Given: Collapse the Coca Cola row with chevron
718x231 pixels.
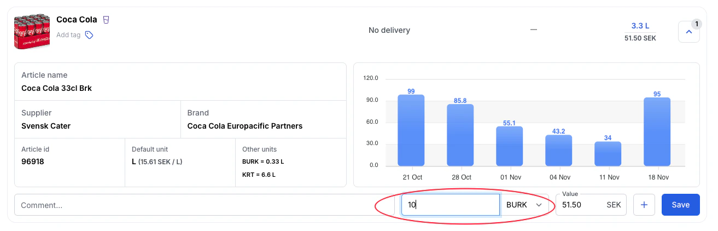Looking at the screenshot, I should (x=688, y=32).
